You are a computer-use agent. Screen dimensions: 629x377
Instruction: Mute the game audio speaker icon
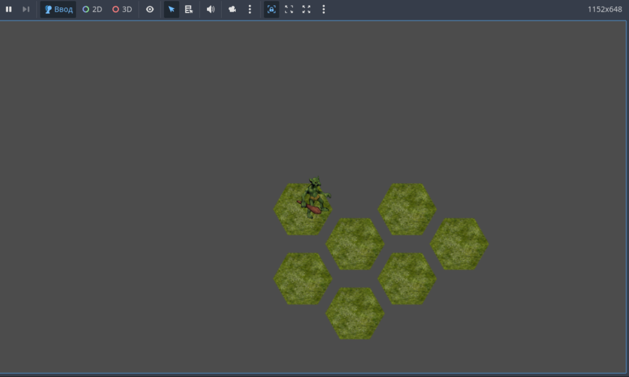point(211,9)
